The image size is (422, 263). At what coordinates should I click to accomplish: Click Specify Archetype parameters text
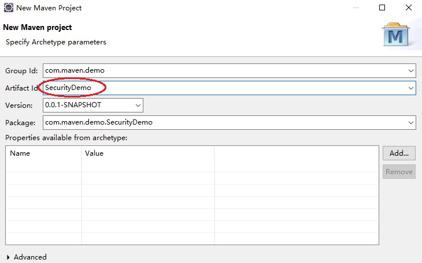[x=56, y=42]
